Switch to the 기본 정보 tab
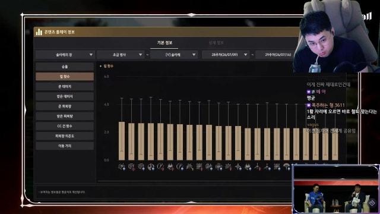380x214 pixels. coord(164,43)
